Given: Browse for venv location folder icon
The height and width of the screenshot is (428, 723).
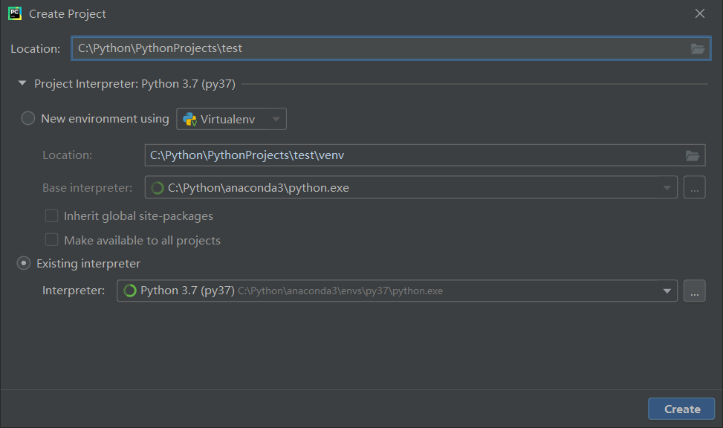Looking at the screenshot, I should click(x=693, y=155).
